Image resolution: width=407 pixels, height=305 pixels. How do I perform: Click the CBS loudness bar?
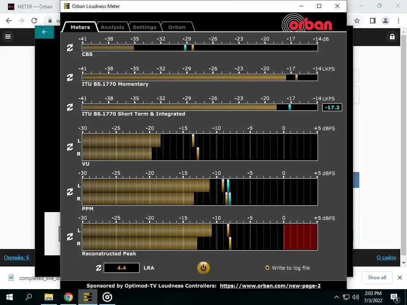(x=200, y=48)
